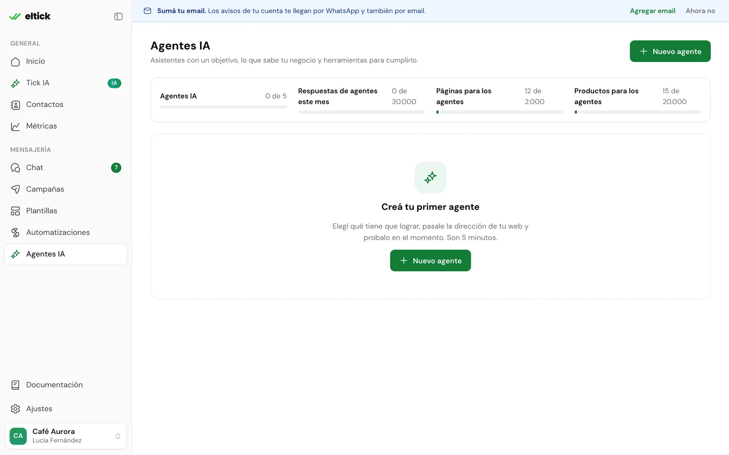Click the 'Lucía Fernández' user name
This screenshot has height=455, width=729.
tap(57, 440)
